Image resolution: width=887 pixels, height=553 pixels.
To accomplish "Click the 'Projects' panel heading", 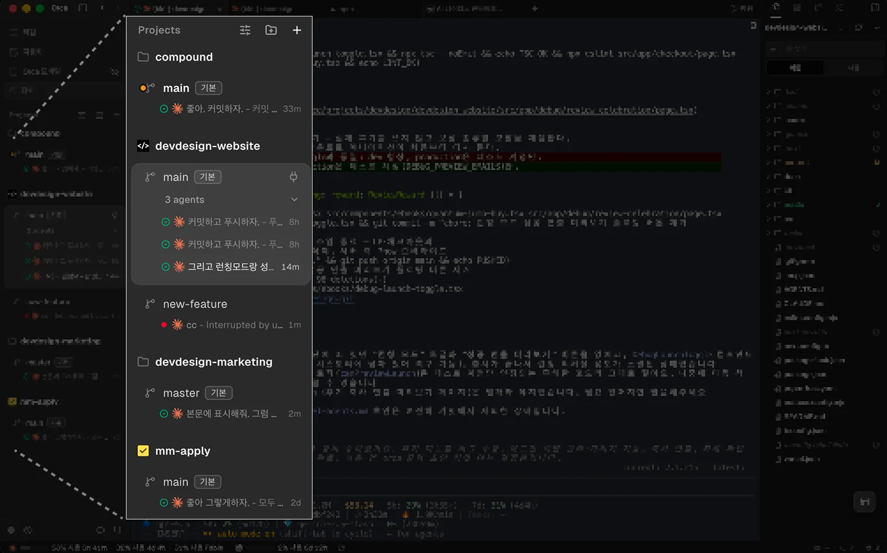I will point(159,30).
